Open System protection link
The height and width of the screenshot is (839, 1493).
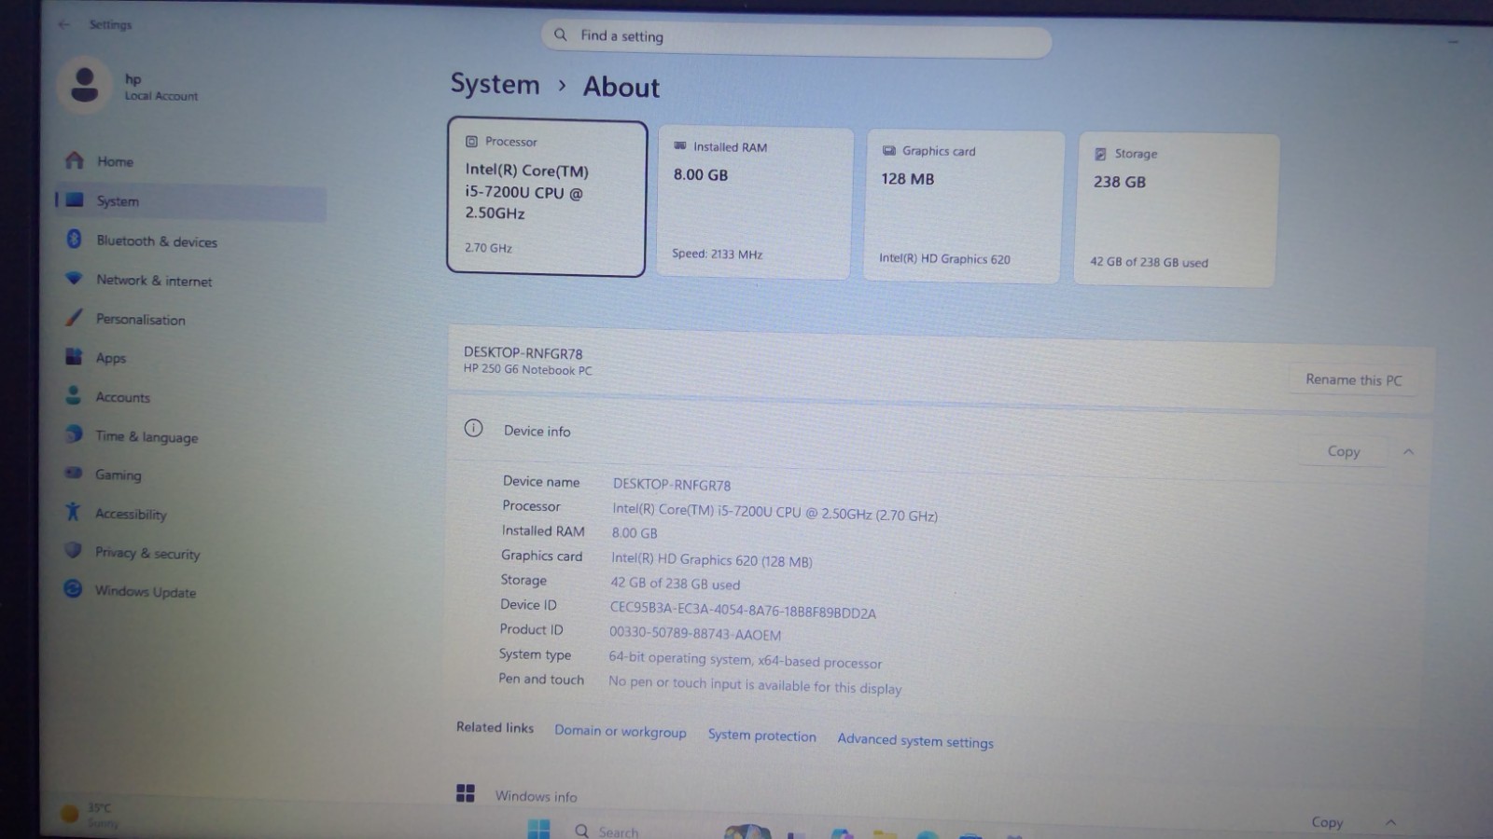761,736
